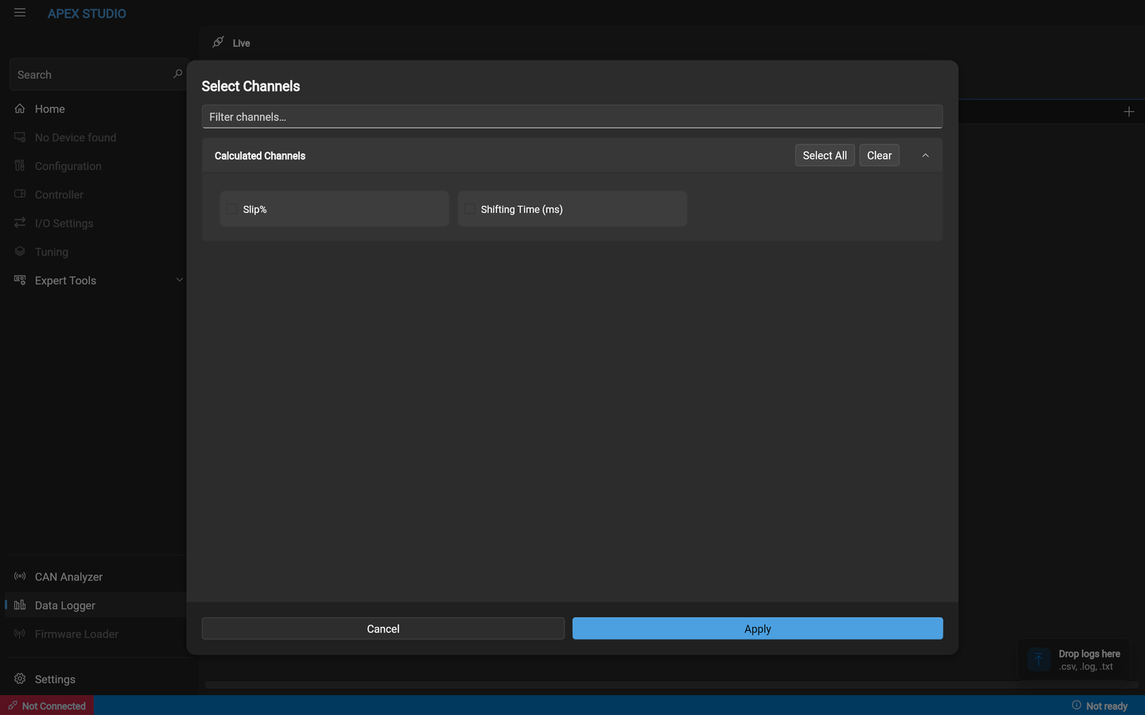The image size is (1145, 715).
Task: Click the Settings gear icon
Action: point(20,678)
